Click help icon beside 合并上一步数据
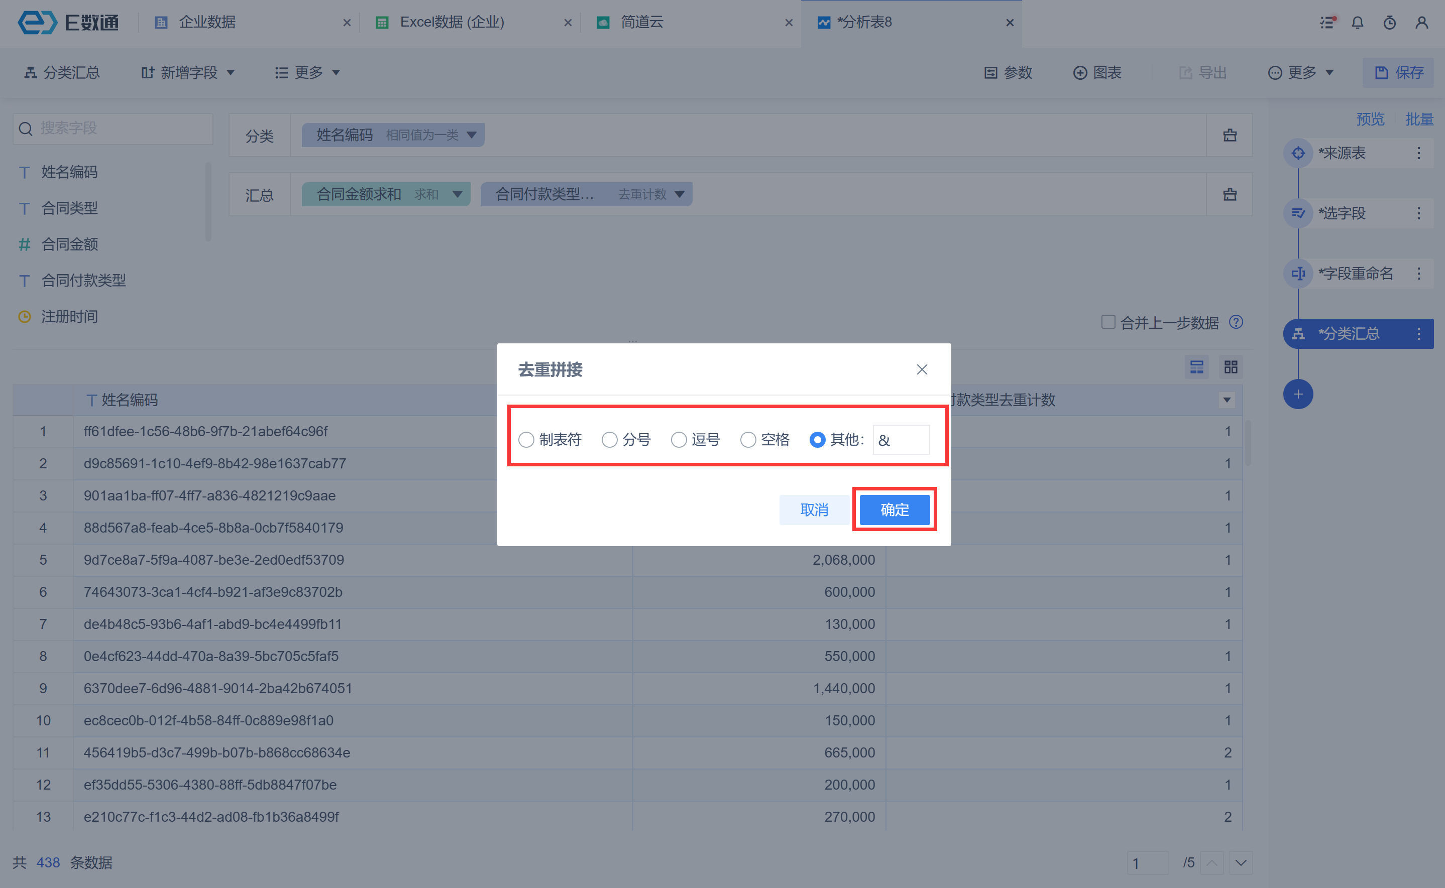Screen dimensions: 1445x888 [x=1237, y=322]
